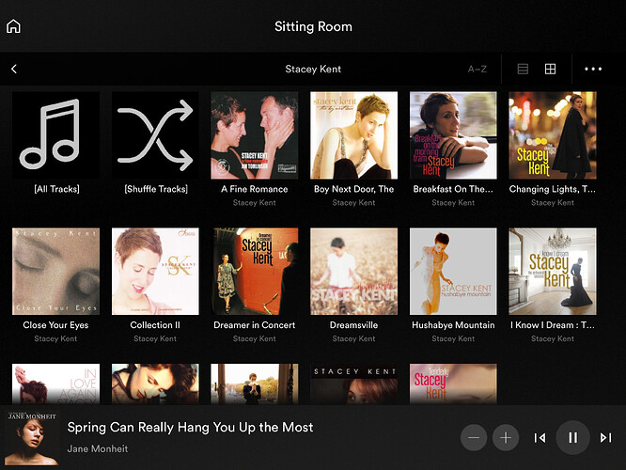Start the Shuffle Tracks tile
Viewport: 626px width, 470px height.
[x=155, y=135]
